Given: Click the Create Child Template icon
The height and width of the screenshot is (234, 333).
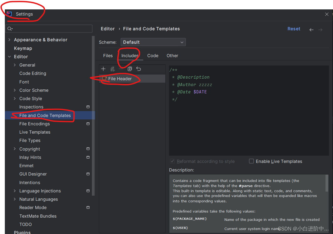Looking at the screenshot, I should pyautogui.click(x=113, y=69).
